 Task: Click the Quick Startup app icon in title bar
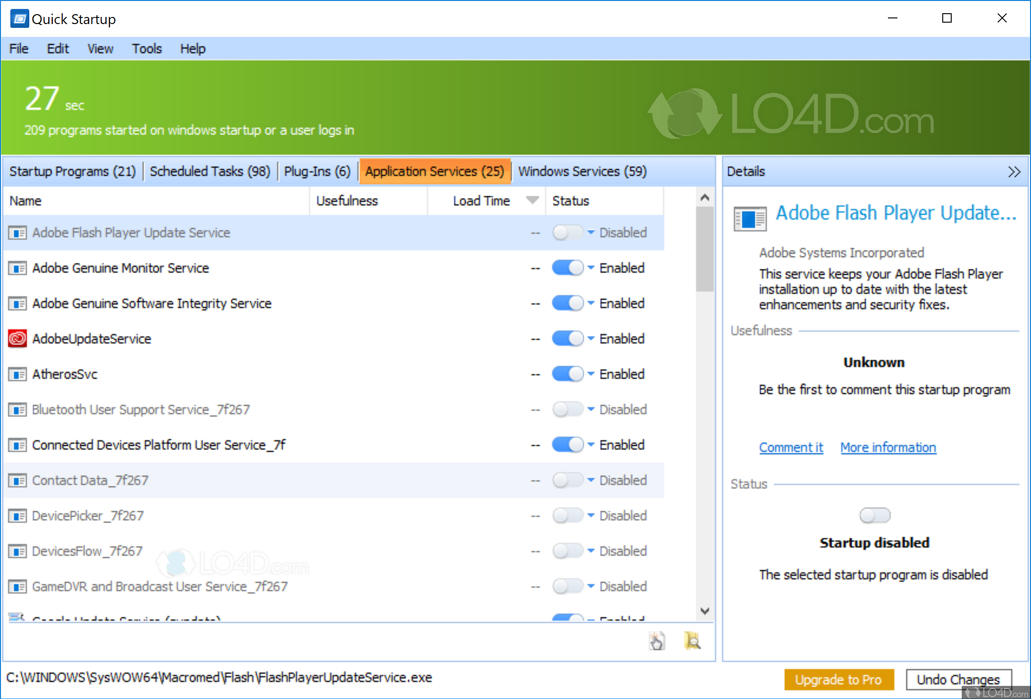click(19, 19)
